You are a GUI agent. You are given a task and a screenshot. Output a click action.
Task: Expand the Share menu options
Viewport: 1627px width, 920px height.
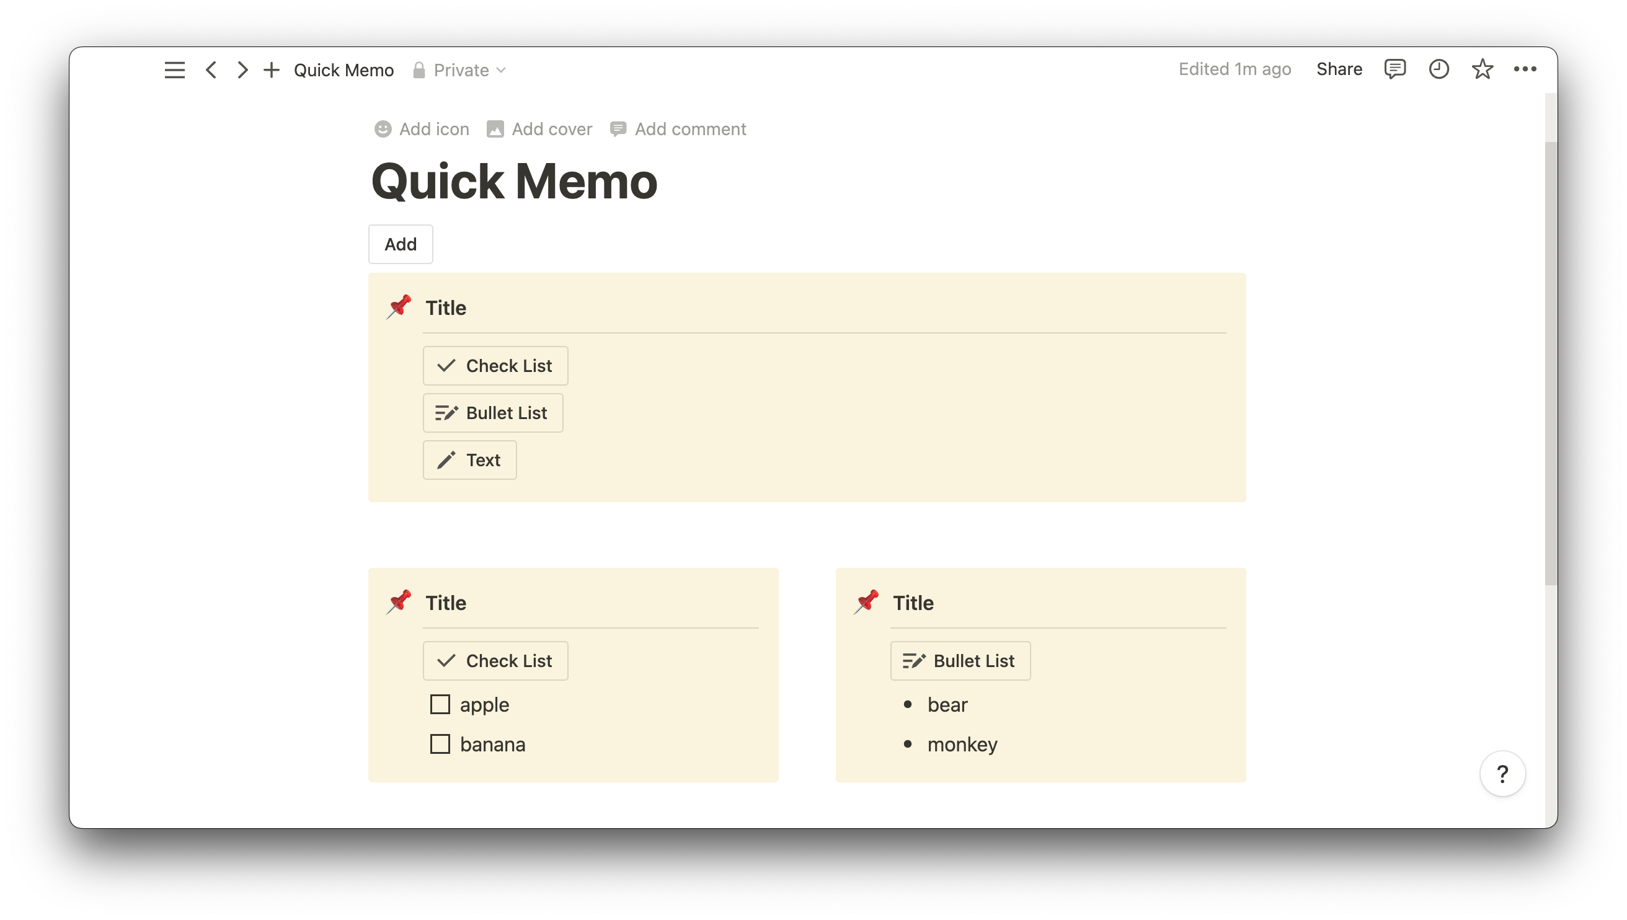point(1339,69)
